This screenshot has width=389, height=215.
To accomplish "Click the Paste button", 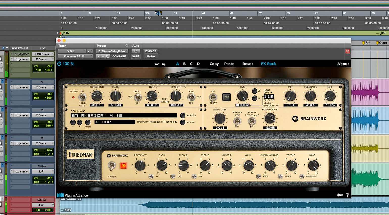I will pyautogui.click(x=229, y=64).
